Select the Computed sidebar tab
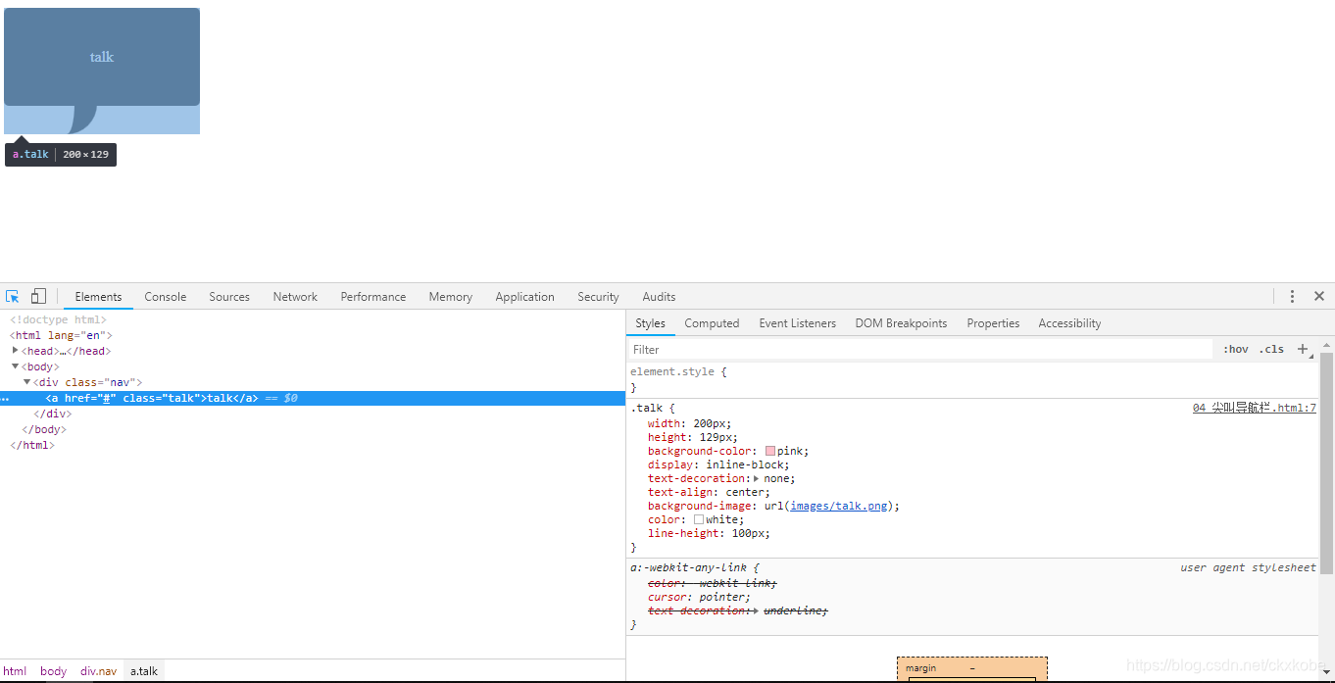Screen dimensions: 1335x683 click(712, 323)
